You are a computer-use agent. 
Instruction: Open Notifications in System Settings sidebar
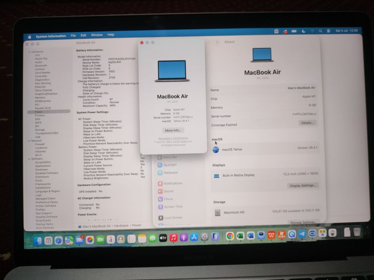[x=170, y=183]
